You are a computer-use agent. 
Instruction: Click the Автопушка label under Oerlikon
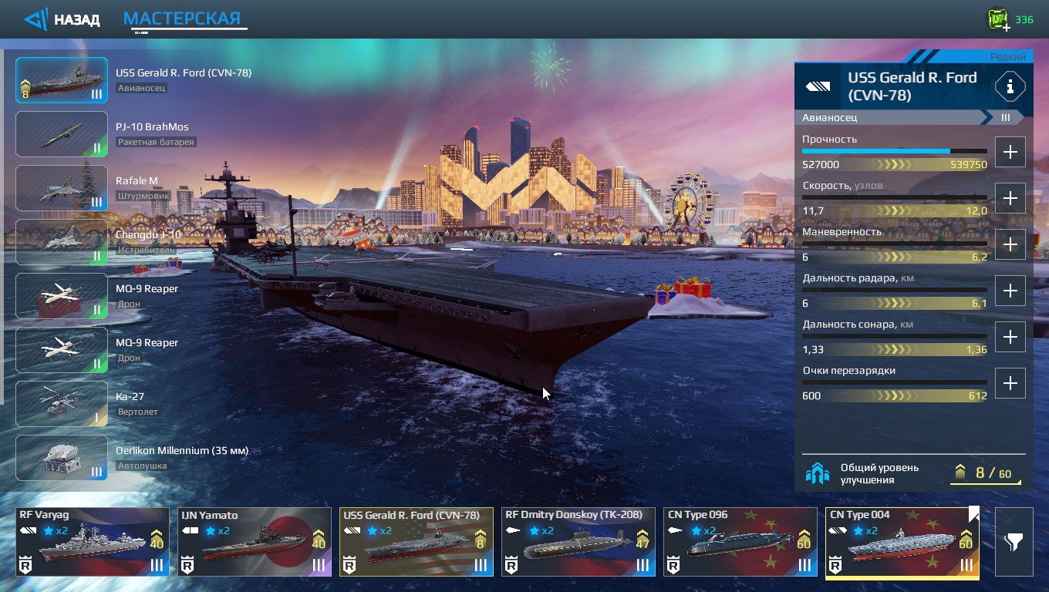point(143,466)
